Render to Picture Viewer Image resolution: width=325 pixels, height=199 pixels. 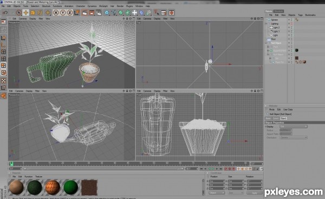(x=92, y=12)
